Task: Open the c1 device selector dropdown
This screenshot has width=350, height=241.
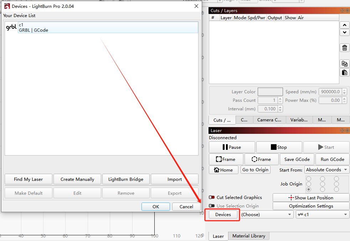Action: click(x=323, y=214)
